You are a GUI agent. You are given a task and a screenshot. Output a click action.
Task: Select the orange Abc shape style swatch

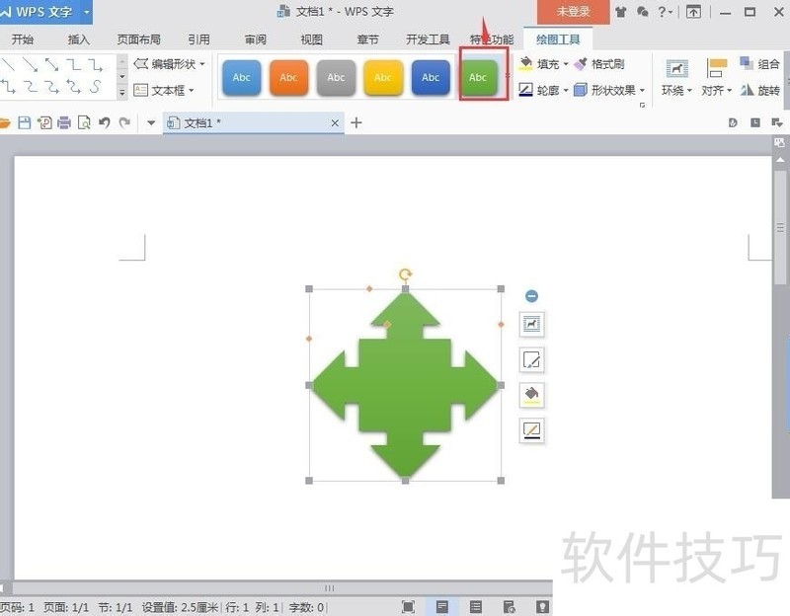[x=288, y=77]
